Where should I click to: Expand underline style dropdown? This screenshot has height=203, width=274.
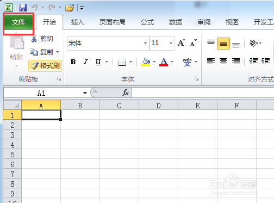[107, 62]
